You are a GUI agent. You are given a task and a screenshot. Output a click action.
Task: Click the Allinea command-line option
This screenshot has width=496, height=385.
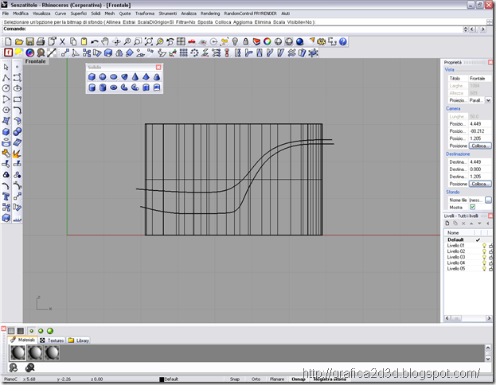[x=113, y=22]
